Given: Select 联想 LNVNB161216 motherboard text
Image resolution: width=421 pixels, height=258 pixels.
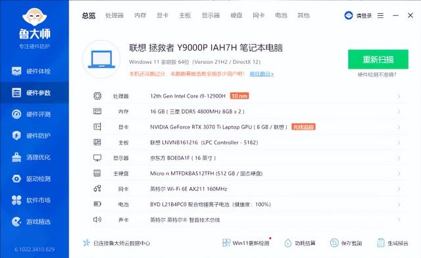Looking at the screenshot, I should (x=204, y=142).
